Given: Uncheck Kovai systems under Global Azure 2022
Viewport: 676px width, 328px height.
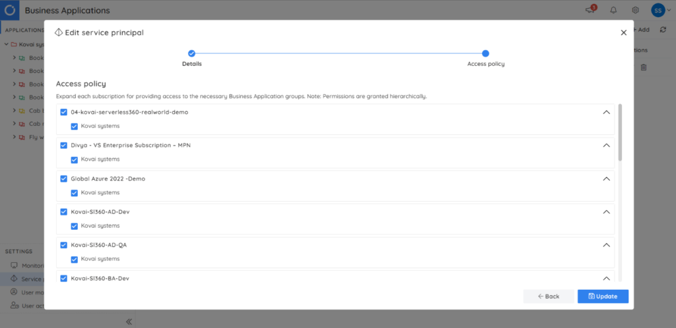Looking at the screenshot, I should point(75,192).
